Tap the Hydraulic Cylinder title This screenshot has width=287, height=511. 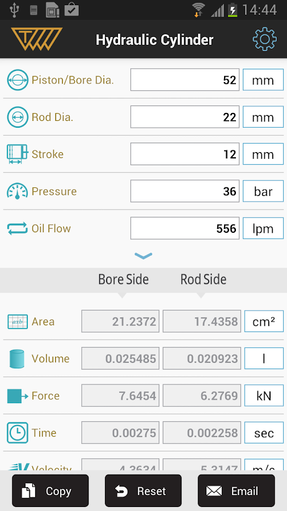[155, 40]
